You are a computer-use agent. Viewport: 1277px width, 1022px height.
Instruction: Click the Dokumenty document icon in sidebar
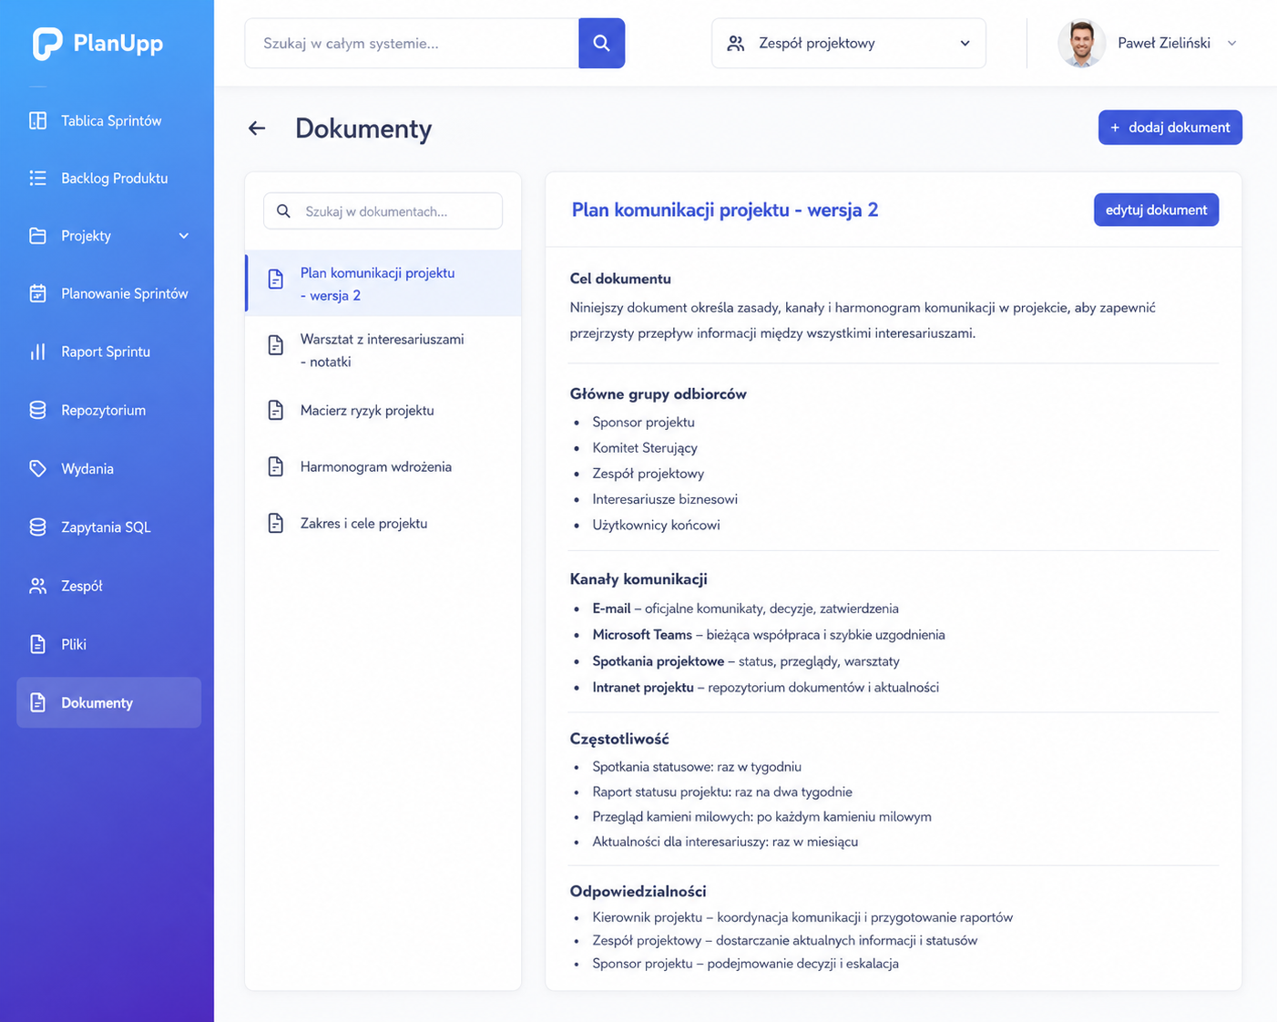pos(37,702)
